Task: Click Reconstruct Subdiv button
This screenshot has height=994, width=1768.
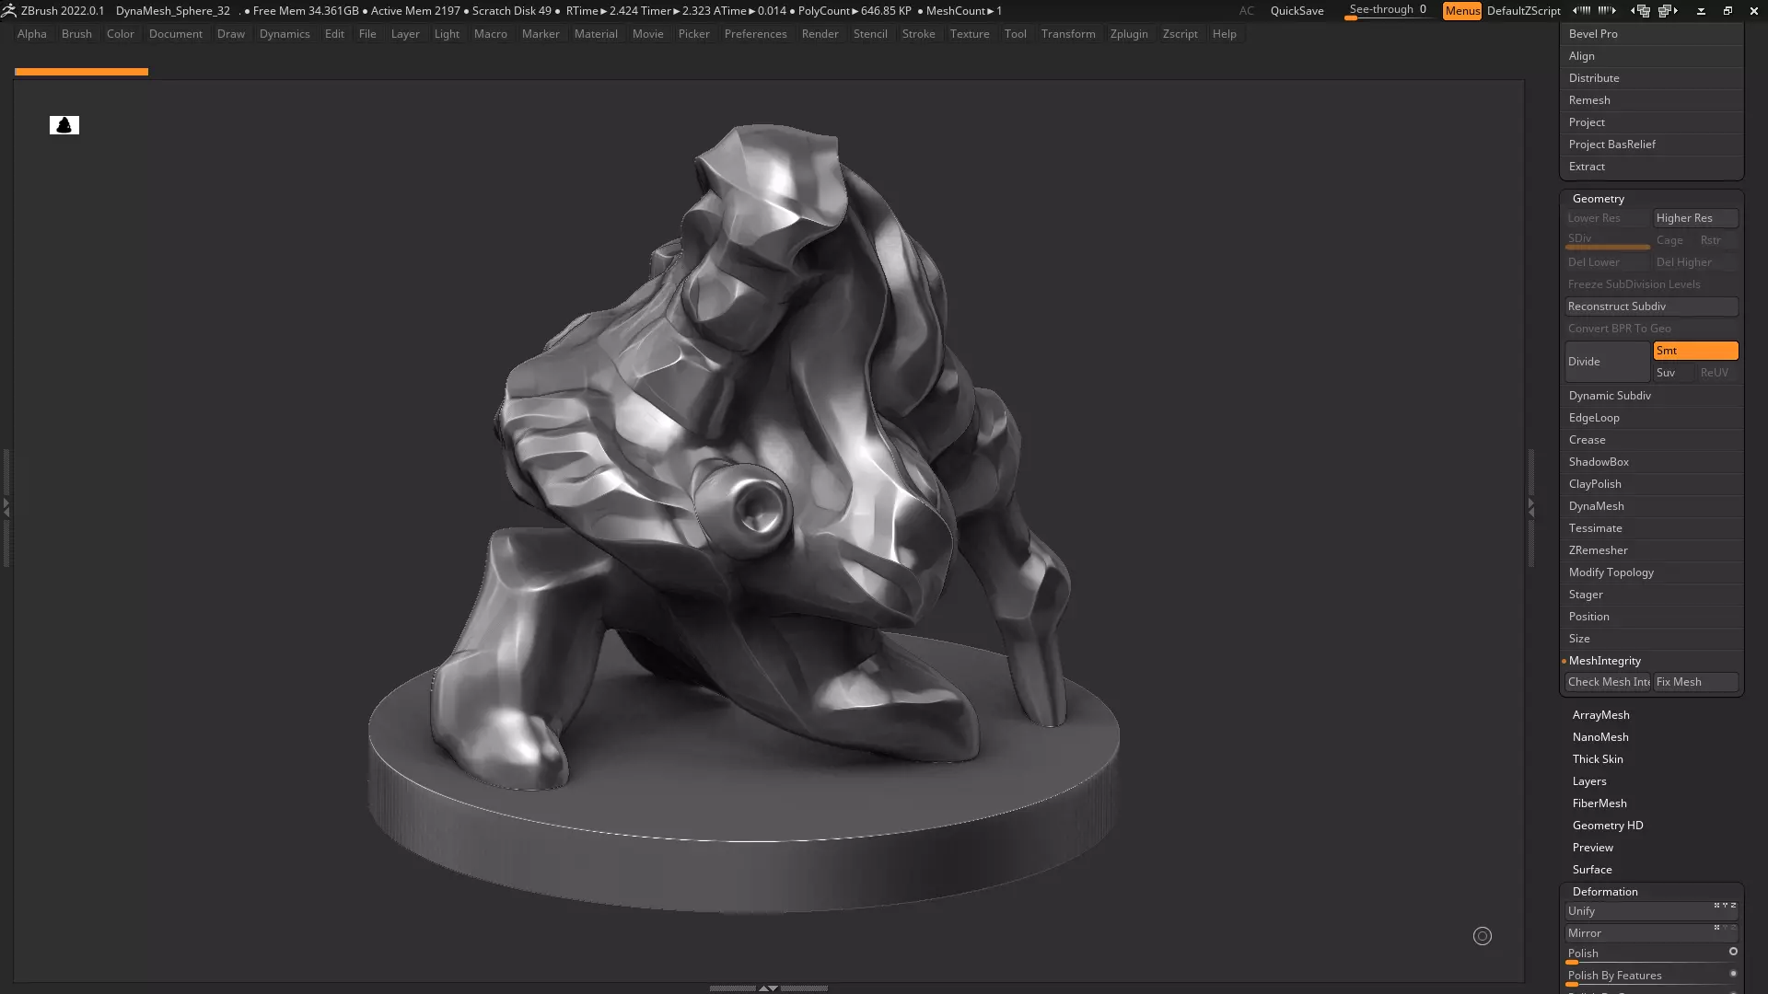Action: tap(1652, 306)
